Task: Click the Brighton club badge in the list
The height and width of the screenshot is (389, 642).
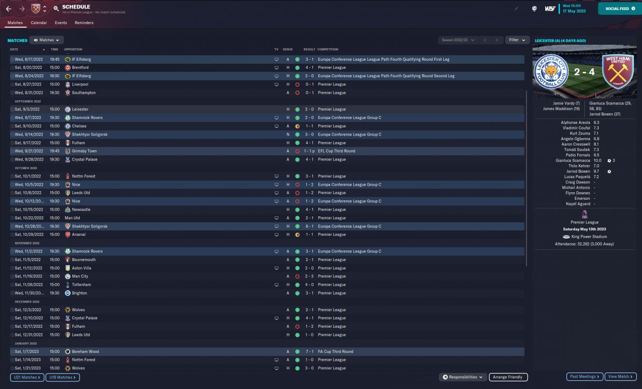Action: point(67,293)
